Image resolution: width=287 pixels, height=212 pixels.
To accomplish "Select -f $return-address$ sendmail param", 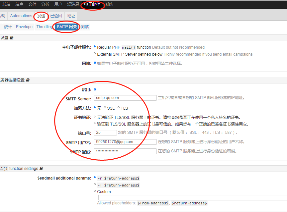I will click(x=95, y=184).
